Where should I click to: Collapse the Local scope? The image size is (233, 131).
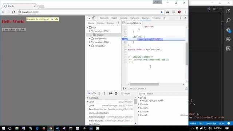(139, 98)
